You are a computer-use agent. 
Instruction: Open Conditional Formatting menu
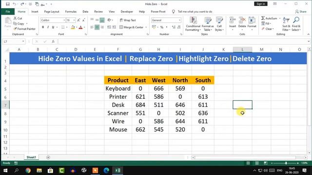pyautogui.click(x=193, y=24)
